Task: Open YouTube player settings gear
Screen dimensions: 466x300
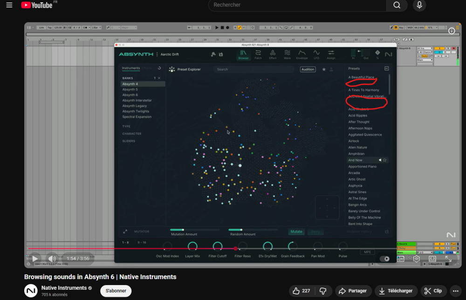Action: [416, 259]
